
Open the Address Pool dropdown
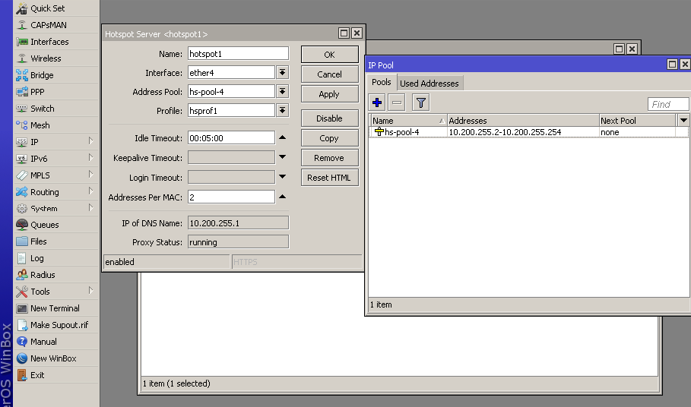point(282,91)
